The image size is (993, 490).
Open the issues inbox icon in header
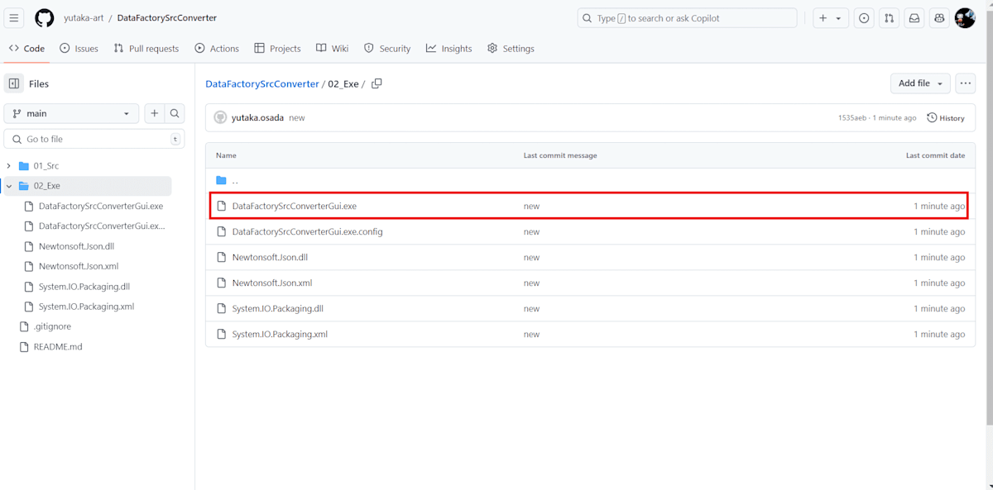[864, 18]
